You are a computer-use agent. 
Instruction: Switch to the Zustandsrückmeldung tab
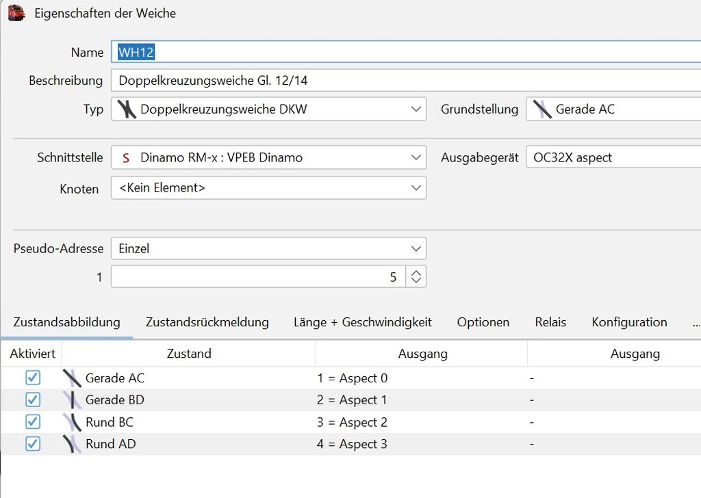207,322
